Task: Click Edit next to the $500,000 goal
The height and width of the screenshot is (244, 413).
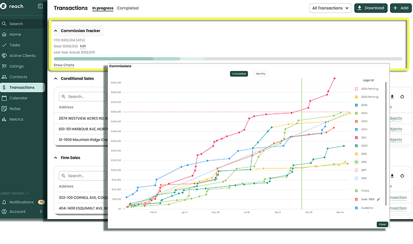Action: click(83, 46)
